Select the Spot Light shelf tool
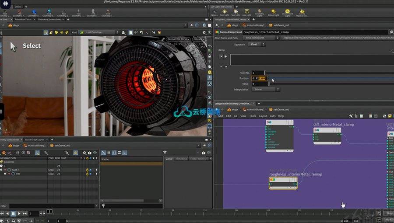The image size is (394, 223). coord(236,12)
